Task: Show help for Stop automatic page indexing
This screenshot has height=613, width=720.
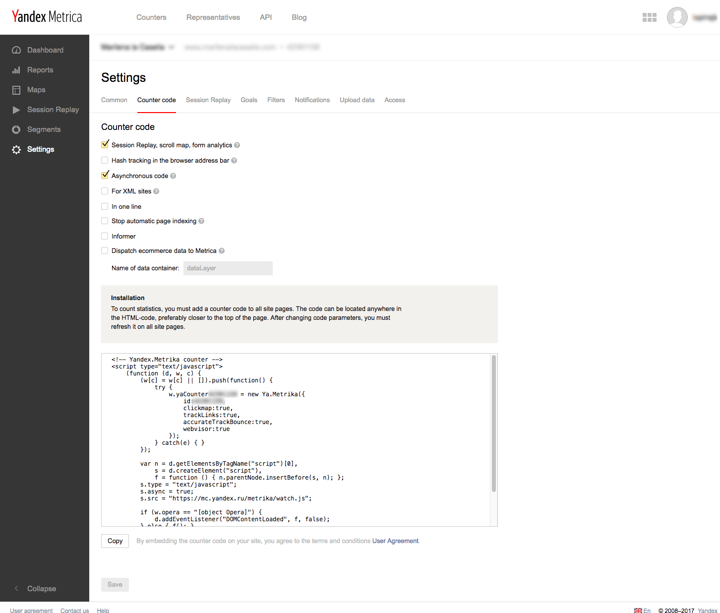Action: point(201,221)
